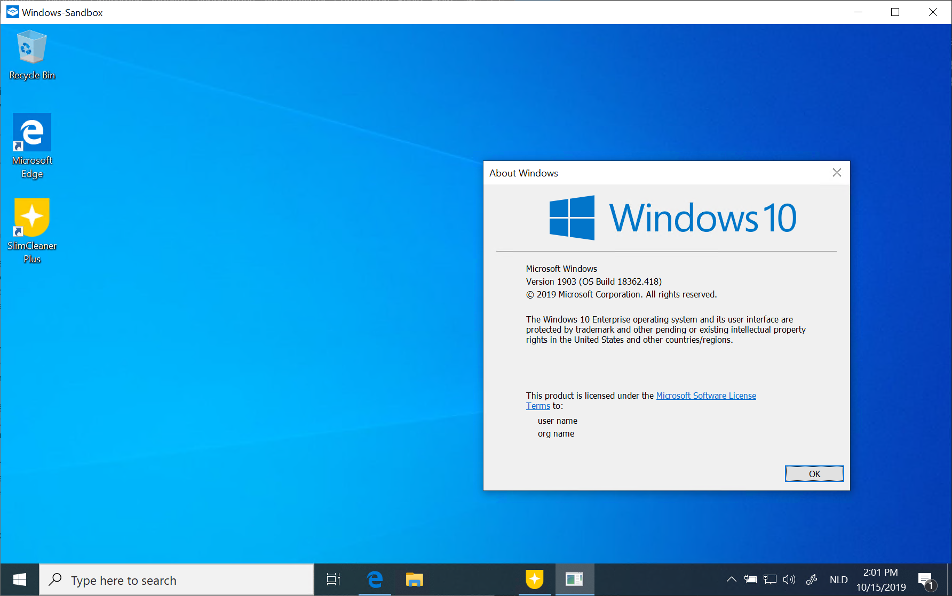This screenshot has height=596, width=952.
Task: Click the 'org name' text
Action: (556, 433)
